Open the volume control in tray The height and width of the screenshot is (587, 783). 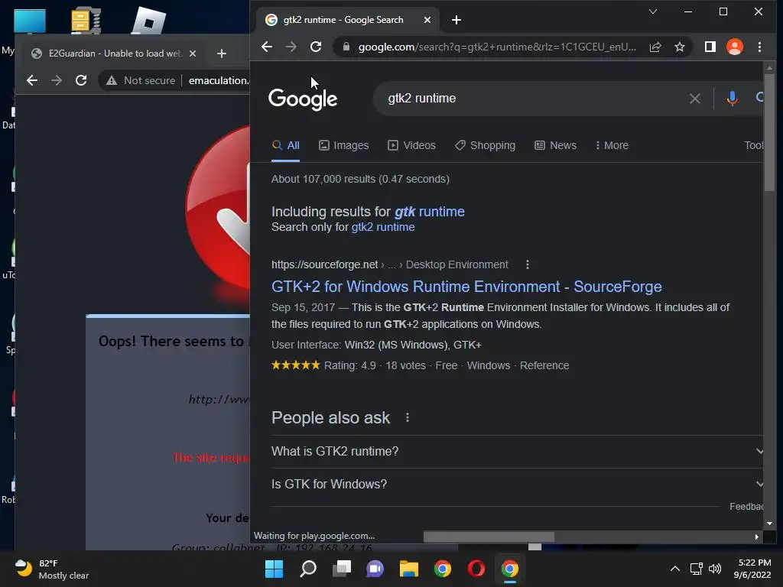coord(715,569)
